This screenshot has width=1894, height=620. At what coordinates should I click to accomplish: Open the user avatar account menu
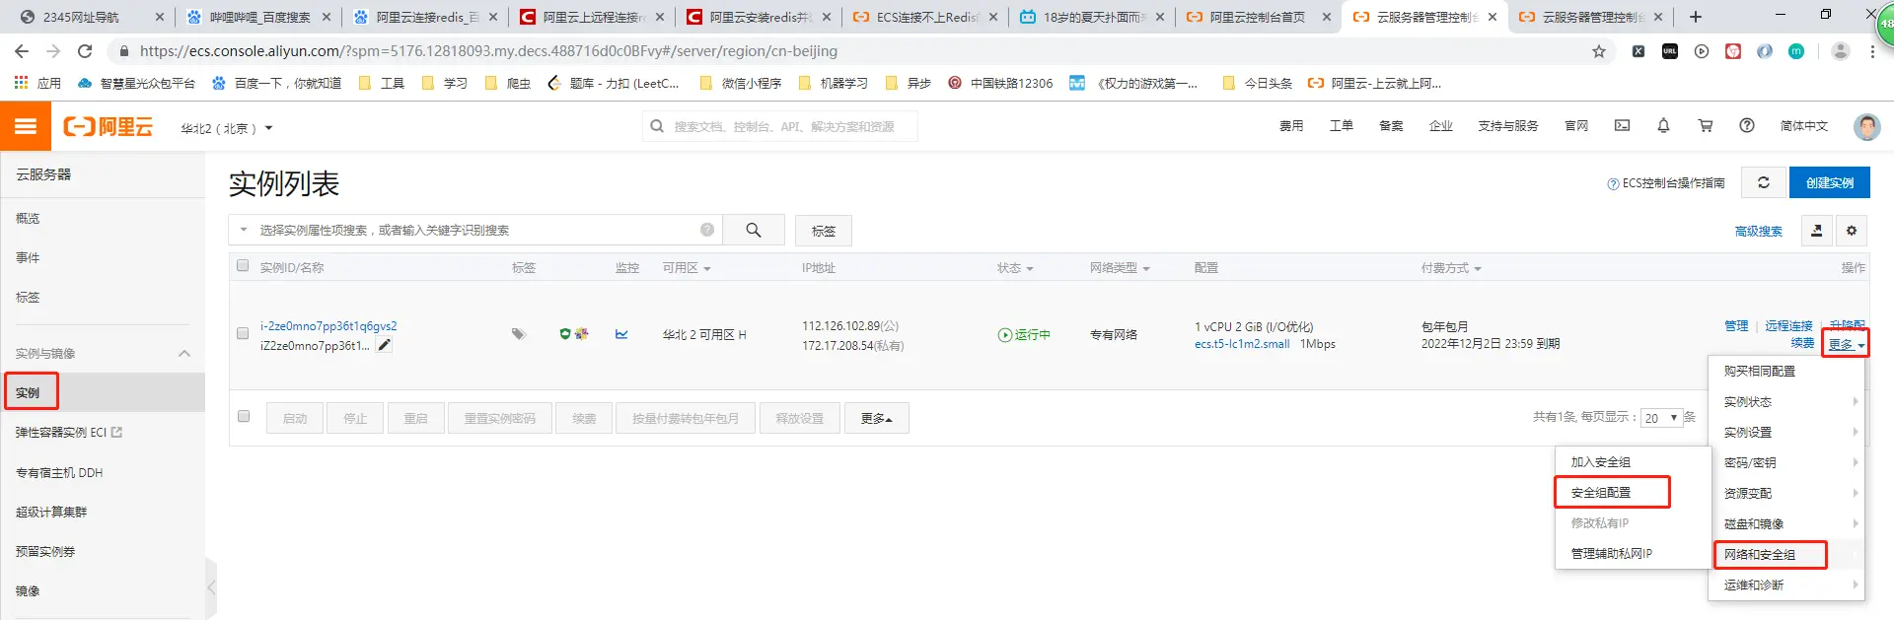[1866, 126]
